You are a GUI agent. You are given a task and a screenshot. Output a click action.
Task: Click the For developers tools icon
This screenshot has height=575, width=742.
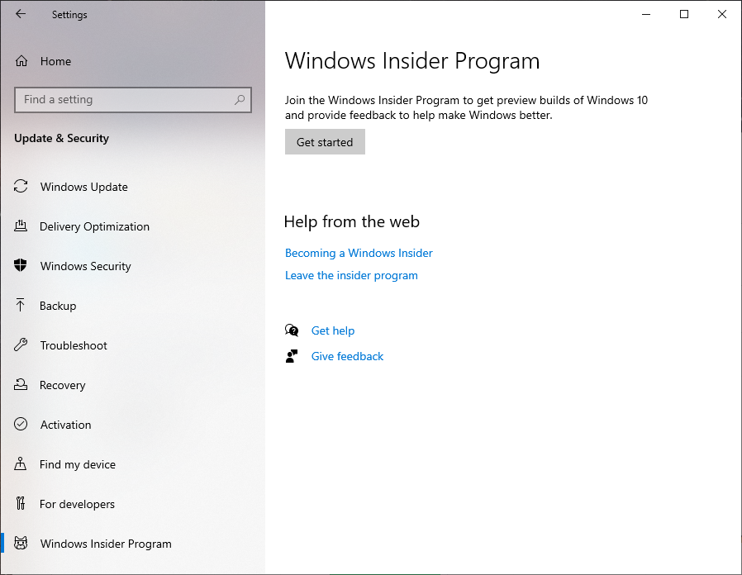tap(21, 503)
